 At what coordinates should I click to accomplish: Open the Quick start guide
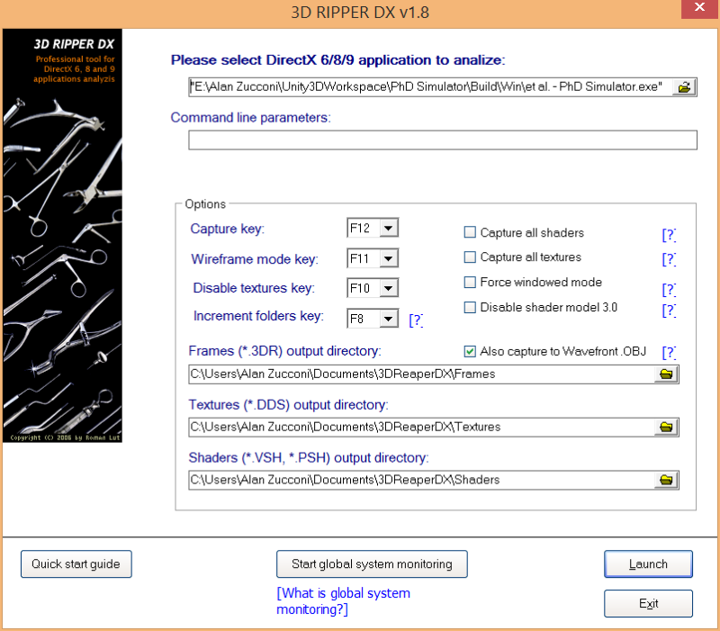76,563
